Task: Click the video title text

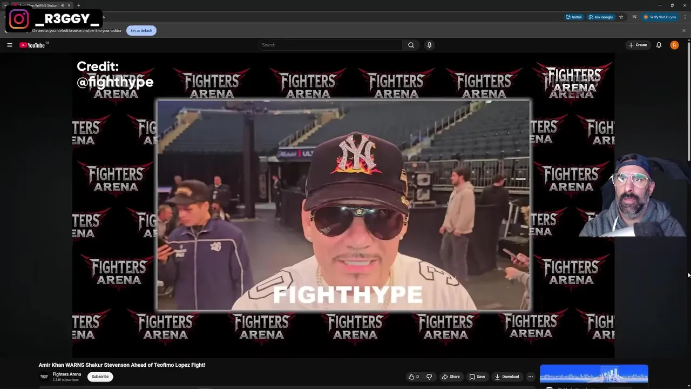Action: (122, 365)
